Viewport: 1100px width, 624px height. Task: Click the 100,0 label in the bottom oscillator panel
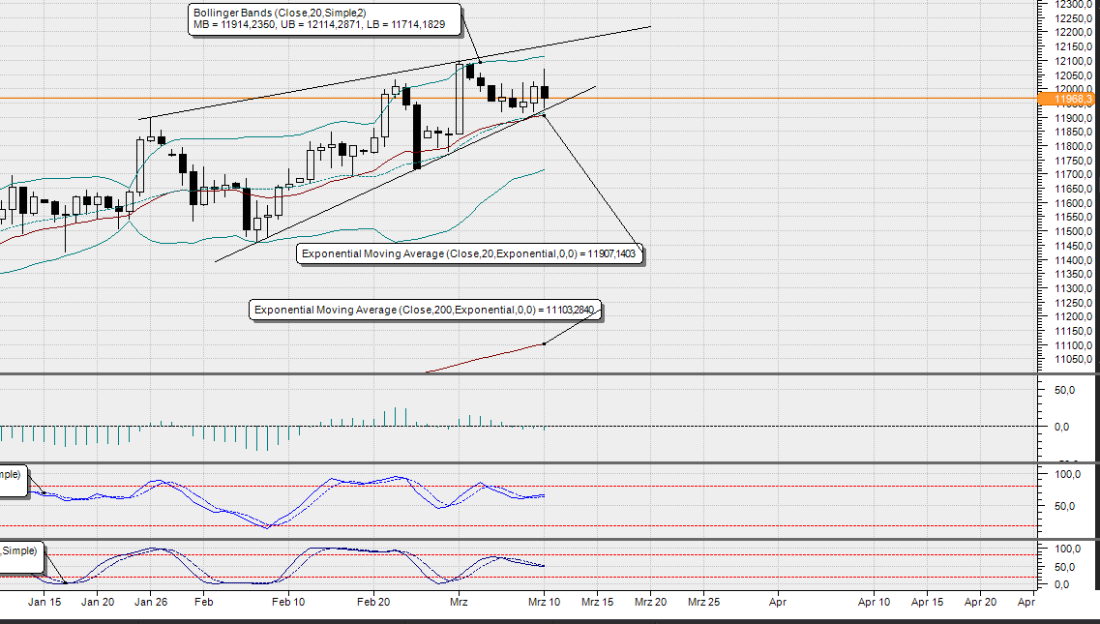[x=1068, y=549]
